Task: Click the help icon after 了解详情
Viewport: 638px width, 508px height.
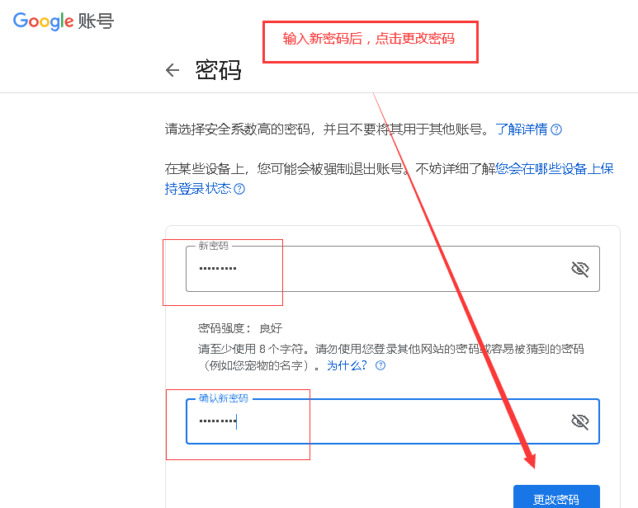Action: (x=556, y=129)
